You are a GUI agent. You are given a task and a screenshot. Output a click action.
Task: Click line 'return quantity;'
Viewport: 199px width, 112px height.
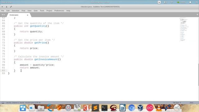[31, 32]
